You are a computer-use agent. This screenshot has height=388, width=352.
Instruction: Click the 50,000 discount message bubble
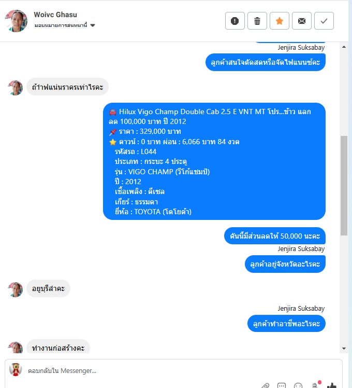(x=275, y=236)
